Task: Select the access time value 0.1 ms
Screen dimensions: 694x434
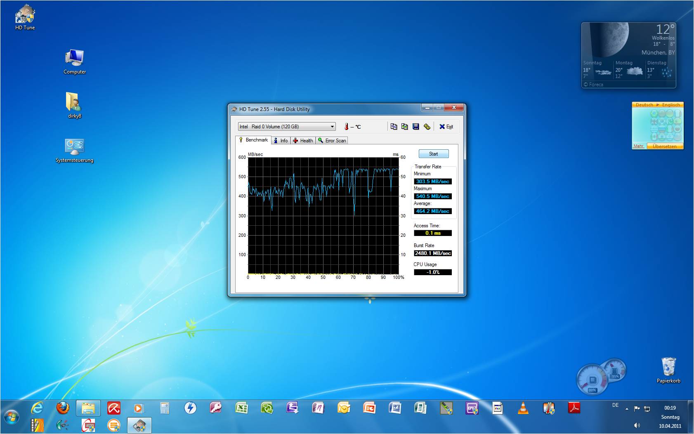Action: point(433,233)
